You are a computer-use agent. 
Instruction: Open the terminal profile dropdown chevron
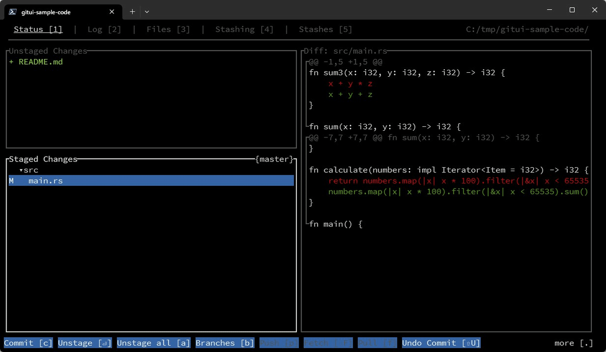point(147,11)
